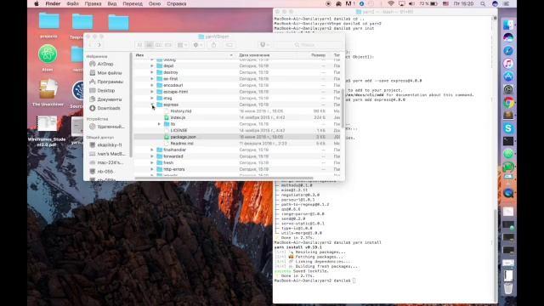
Task: Open the Справка menu
Action: click(x=176, y=3)
